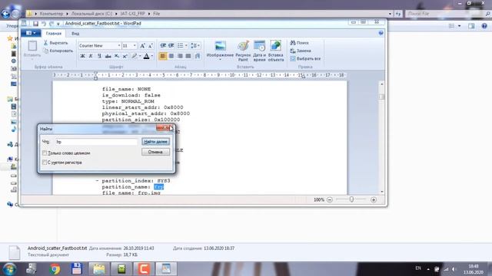Align text to the left

click(163, 56)
